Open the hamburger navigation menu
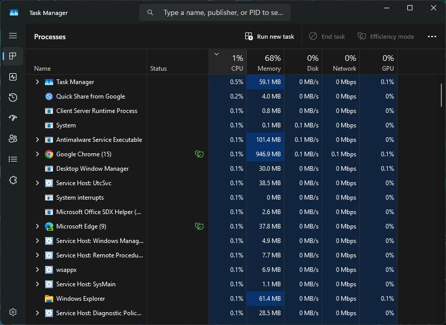 pos(13,36)
